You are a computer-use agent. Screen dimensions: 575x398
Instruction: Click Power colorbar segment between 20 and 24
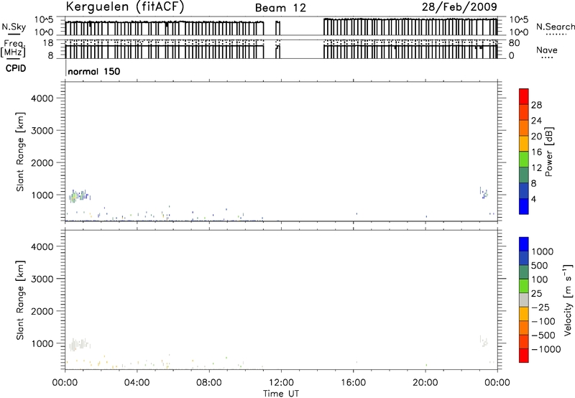point(524,128)
